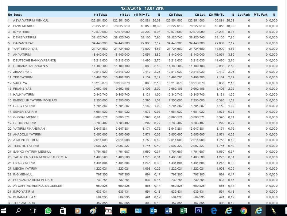Switch to Google Chrome in the taskbar
This screenshot has height=216, width=287.
tap(244, 211)
